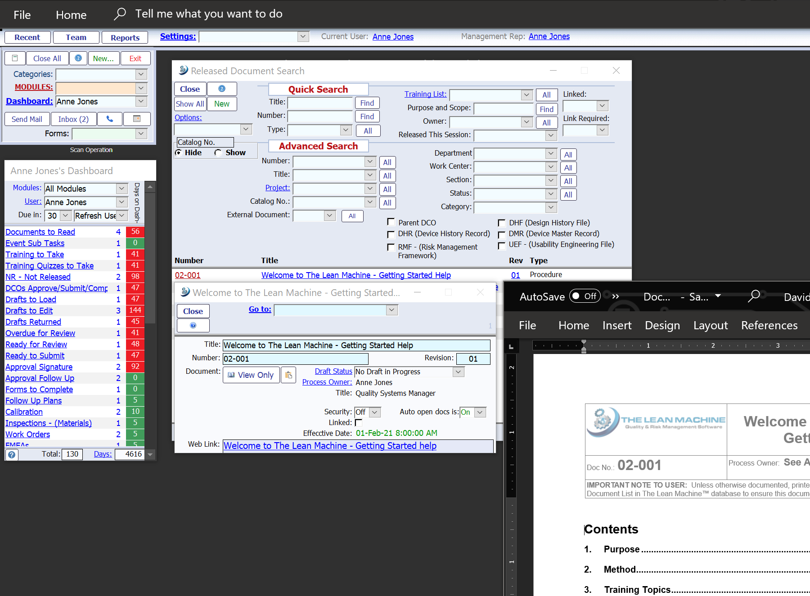Open the Settings dropdown
The height and width of the screenshot is (596, 810).
click(303, 36)
